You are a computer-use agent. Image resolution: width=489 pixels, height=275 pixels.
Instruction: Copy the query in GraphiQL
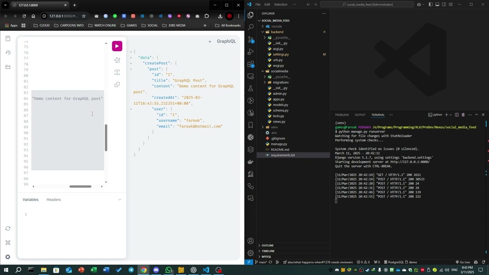click(117, 84)
